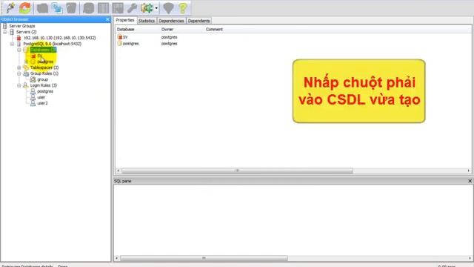Click the Servers node icon in tree

click(x=12, y=32)
